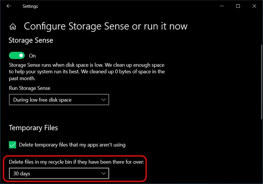This screenshot has height=184, width=263.
Task: Turn off the Storage Sense toggle
Action: click(x=17, y=55)
